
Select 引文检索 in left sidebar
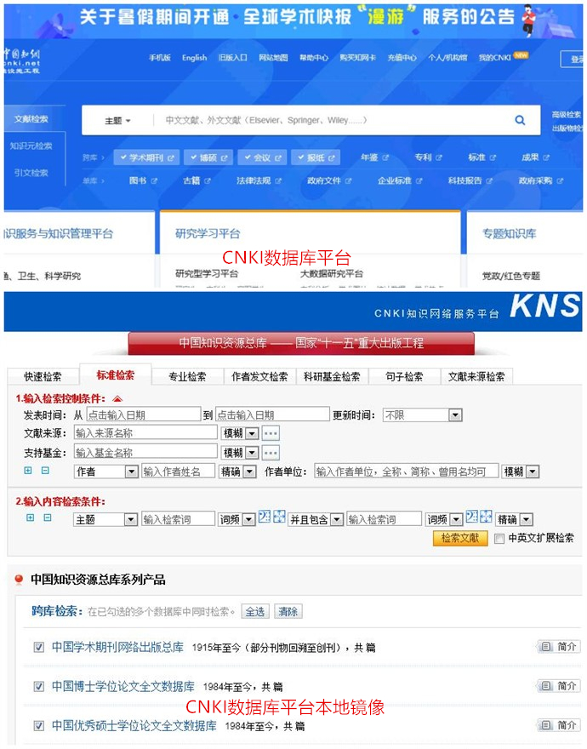(x=31, y=173)
